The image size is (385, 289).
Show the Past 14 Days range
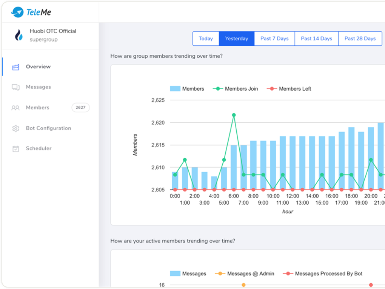click(x=317, y=39)
